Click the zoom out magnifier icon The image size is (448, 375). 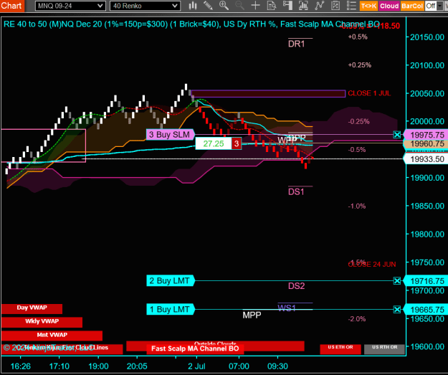[x=239, y=6]
